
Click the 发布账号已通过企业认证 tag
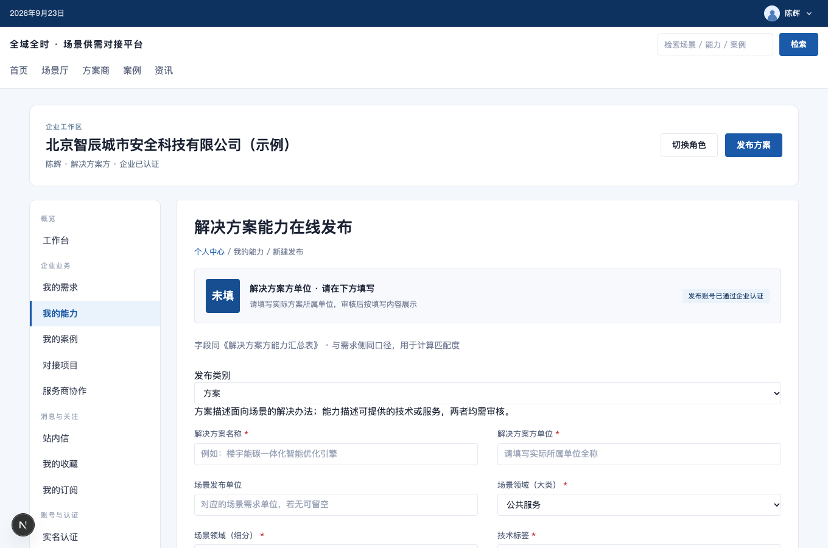726,296
